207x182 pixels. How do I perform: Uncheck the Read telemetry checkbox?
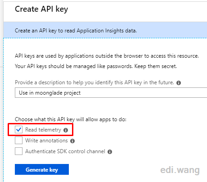click(x=18, y=130)
